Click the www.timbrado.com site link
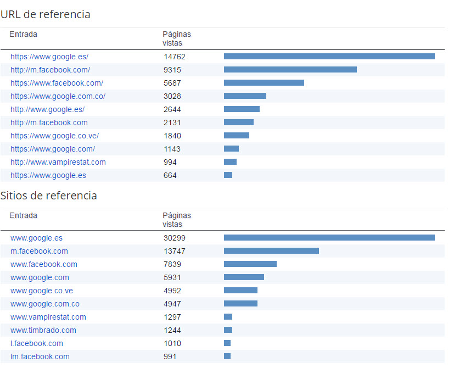 pos(43,330)
